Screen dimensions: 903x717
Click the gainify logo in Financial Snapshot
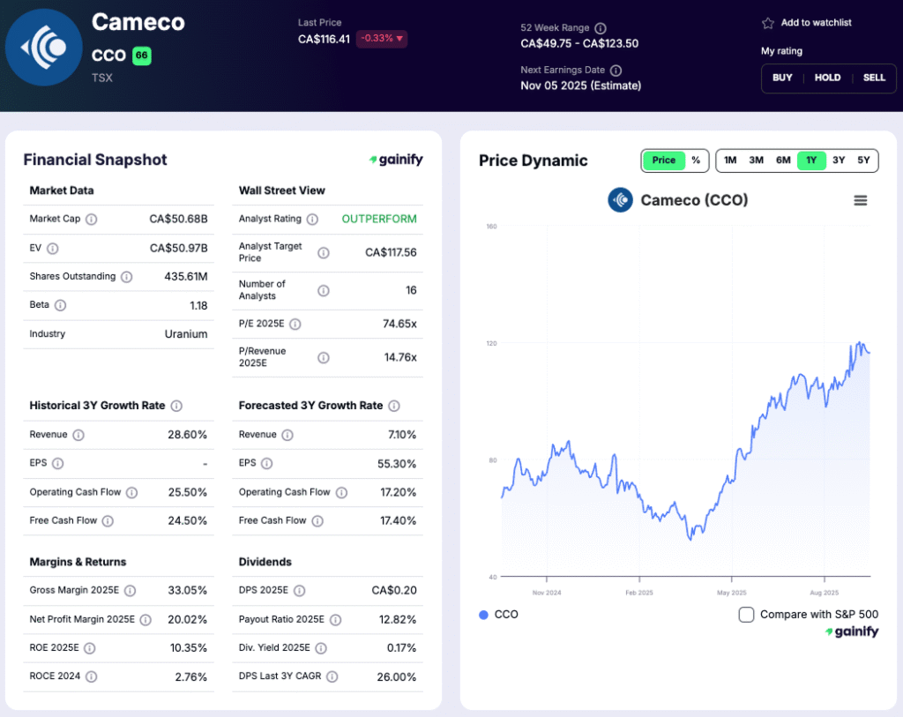(396, 160)
